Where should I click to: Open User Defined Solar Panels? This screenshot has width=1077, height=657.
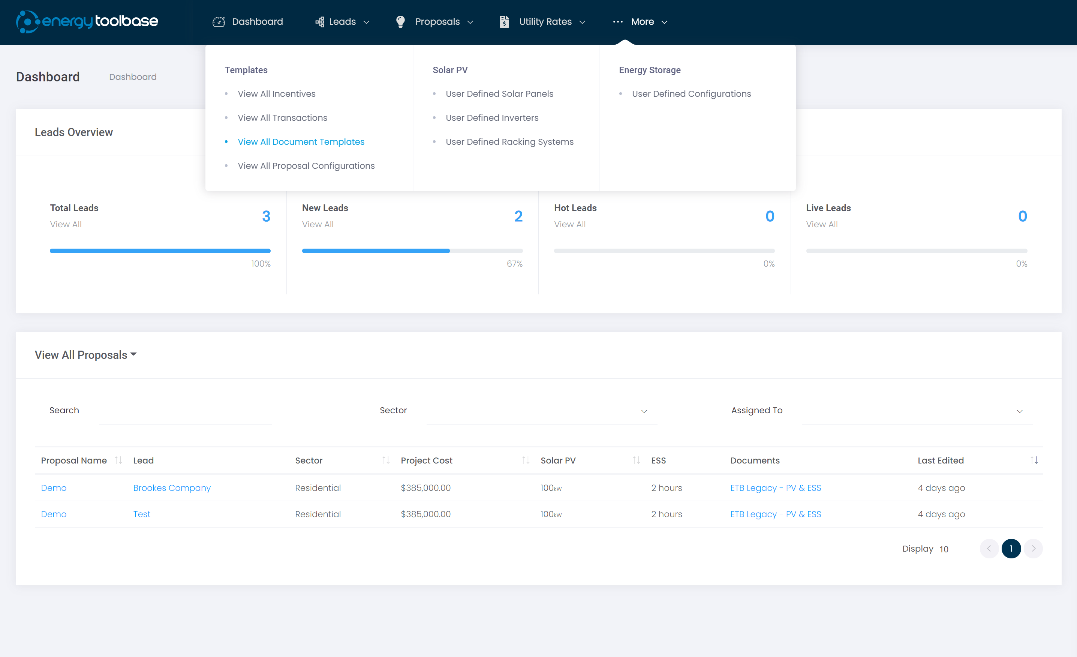499,93
